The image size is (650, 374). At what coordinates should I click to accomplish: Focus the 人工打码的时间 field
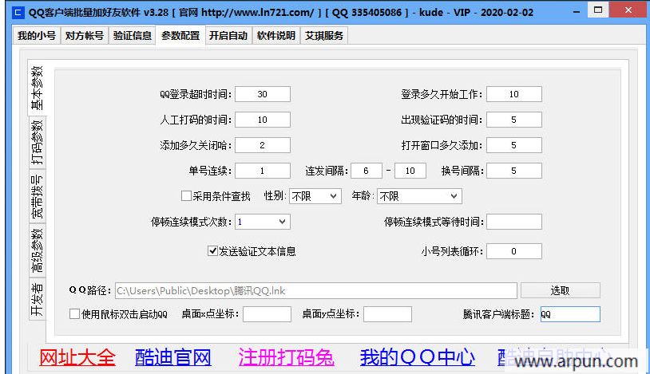[263, 120]
